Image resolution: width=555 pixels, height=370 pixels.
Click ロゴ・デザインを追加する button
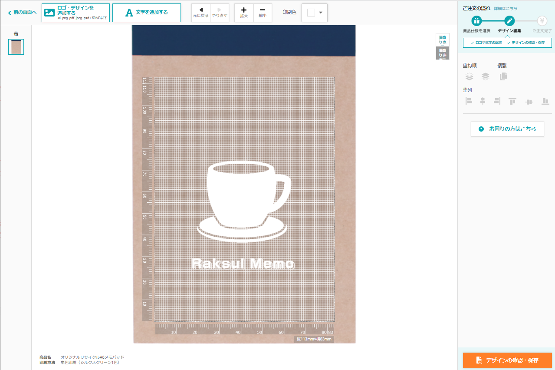click(x=76, y=13)
